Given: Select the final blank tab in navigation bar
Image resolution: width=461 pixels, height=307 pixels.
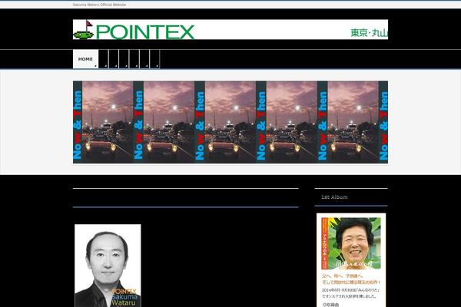Looking at the screenshot, I should (x=155, y=59).
